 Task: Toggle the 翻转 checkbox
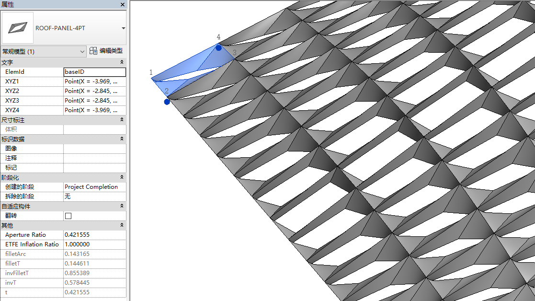click(x=68, y=216)
